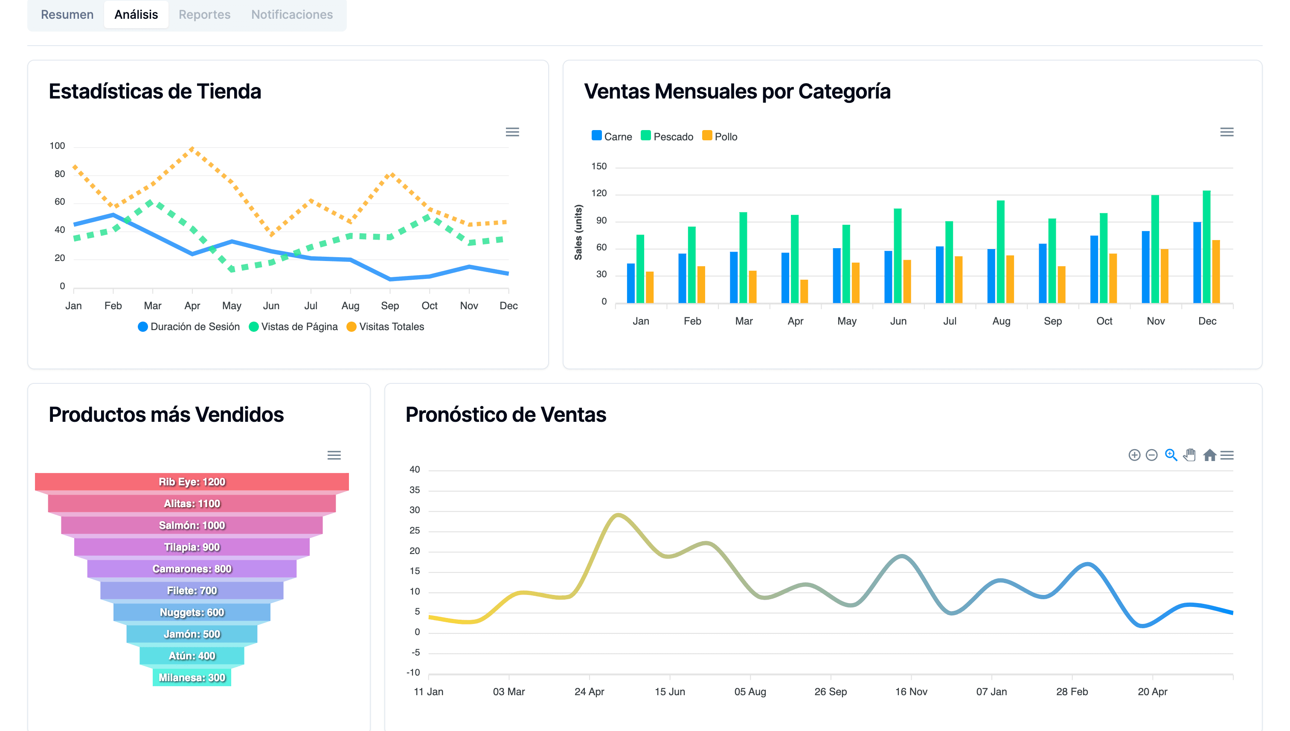This screenshot has height=731, width=1290.
Task: Zoom in on the Pronóstico chart
Action: click(x=1134, y=455)
